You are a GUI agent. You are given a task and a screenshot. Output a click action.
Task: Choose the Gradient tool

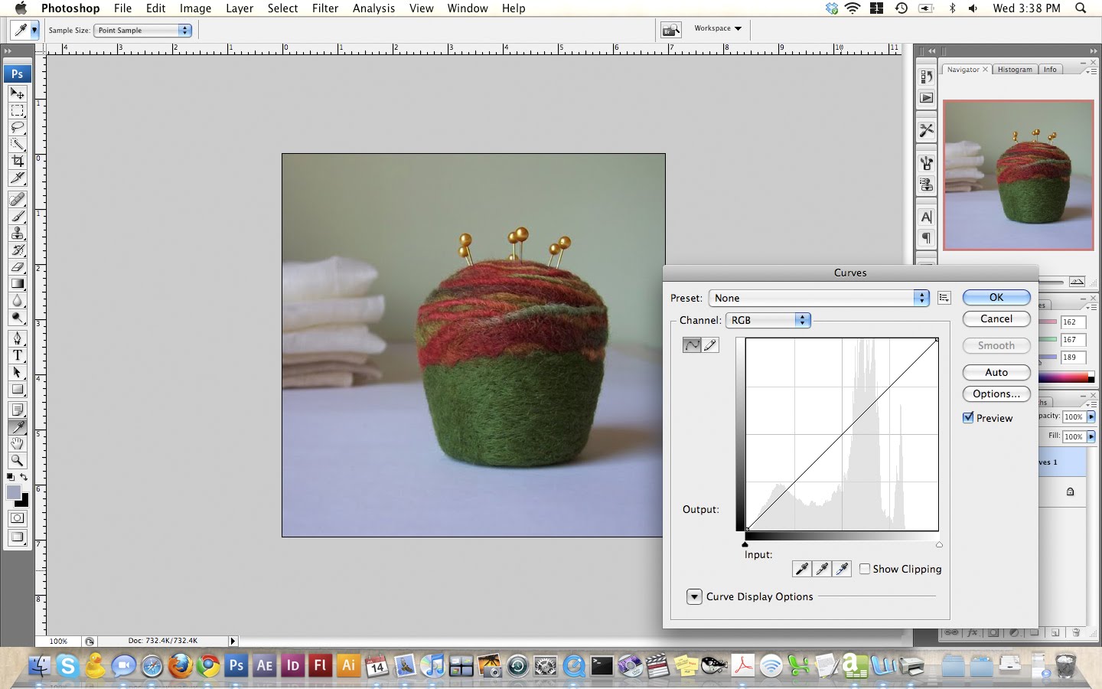click(17, 284)
